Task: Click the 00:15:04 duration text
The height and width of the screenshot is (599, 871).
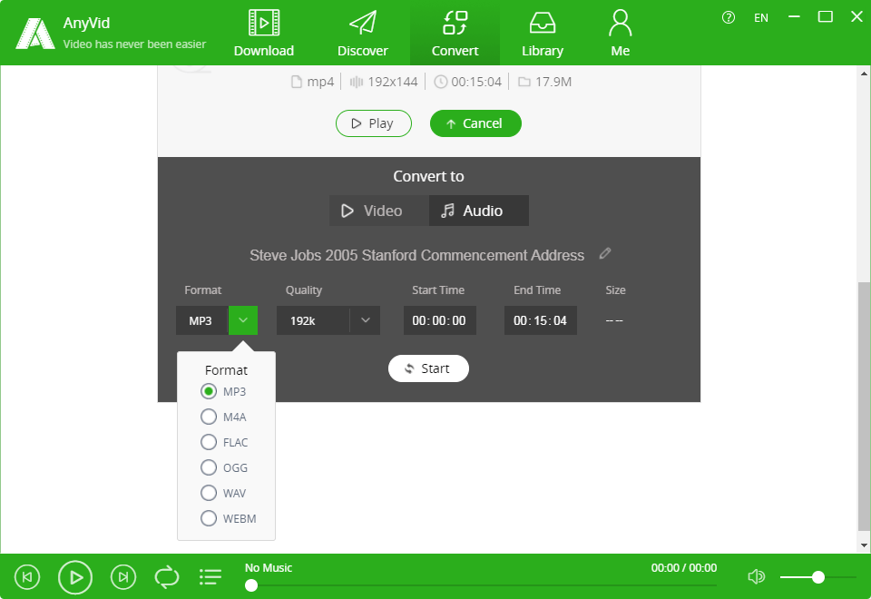Action: click(x=476, y=83)
